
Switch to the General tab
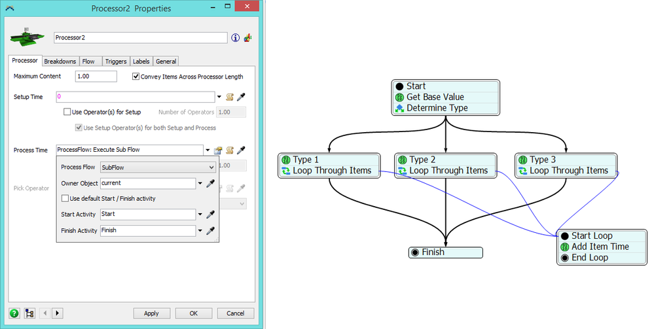tap(166, 61)
